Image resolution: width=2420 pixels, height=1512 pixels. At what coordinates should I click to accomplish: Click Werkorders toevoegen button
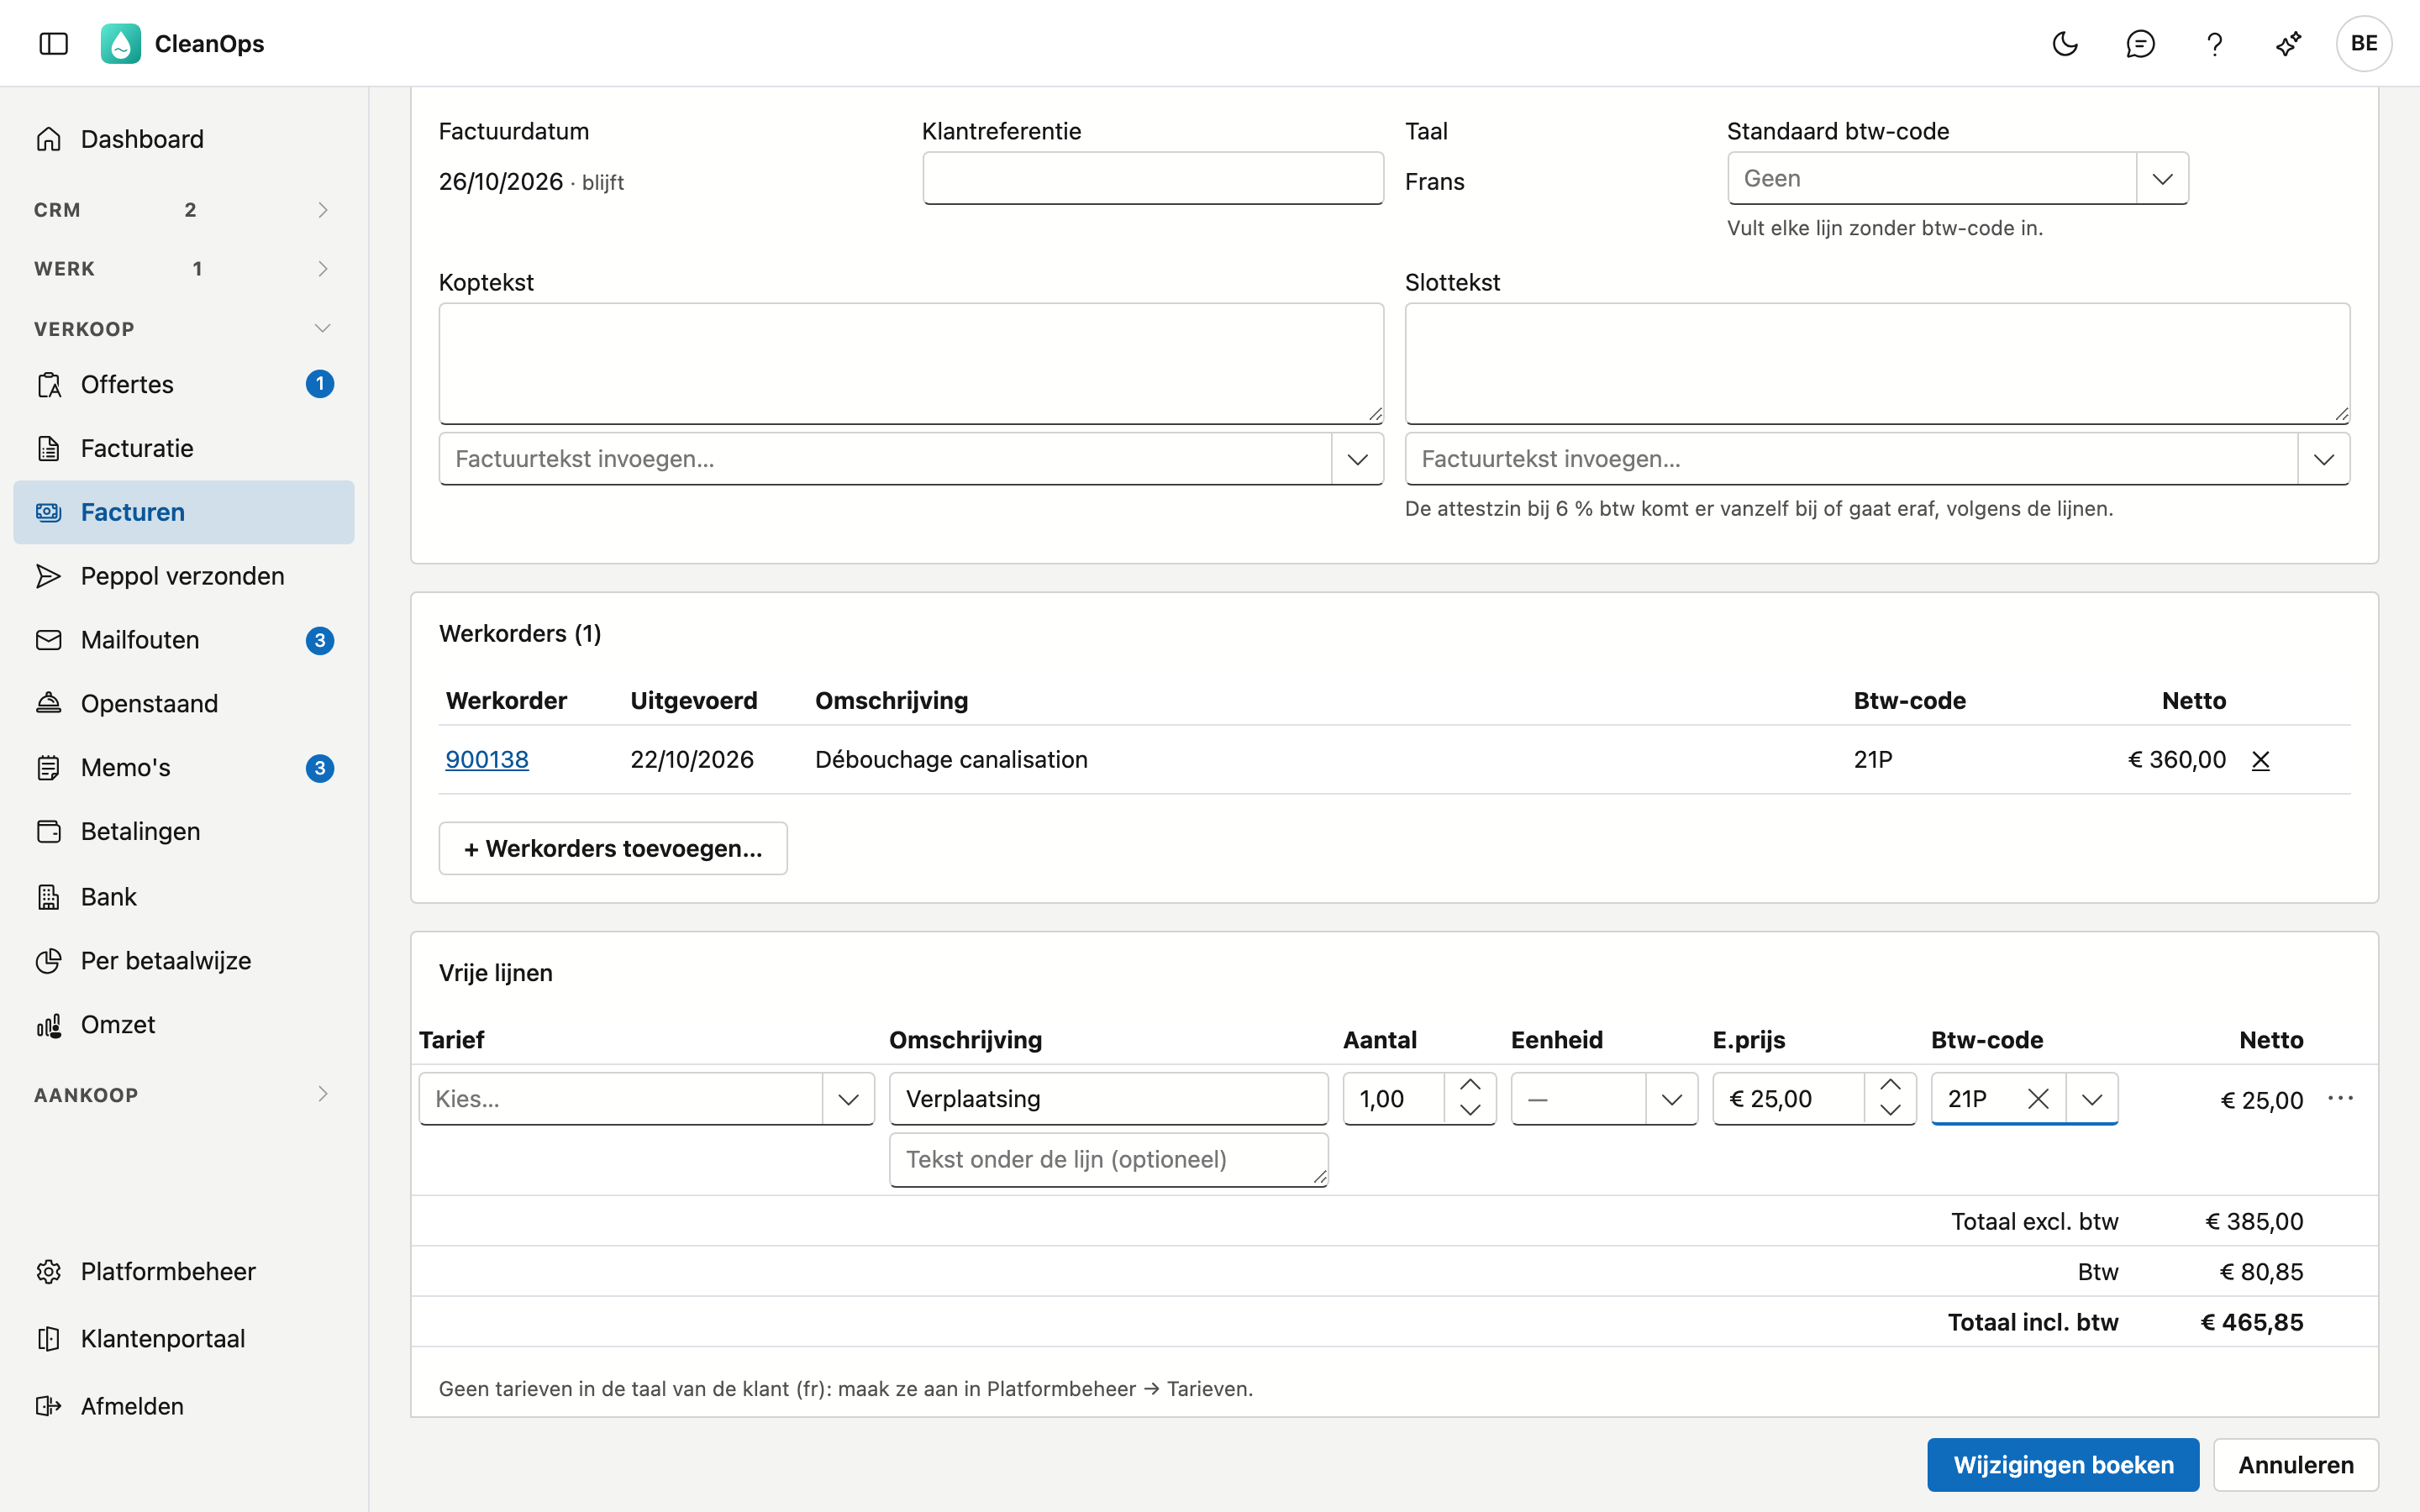pyautogui.click(x=613, y=848)
